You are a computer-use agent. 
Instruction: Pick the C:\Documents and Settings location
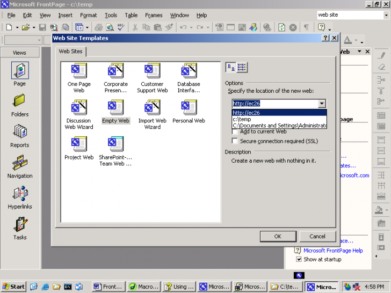coord(279,126)
